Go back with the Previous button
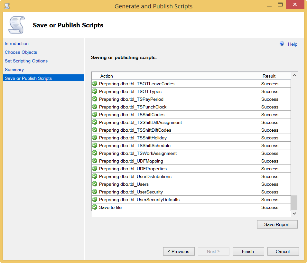Image resolution: width=307 pixels, height=263 pixels. (179, 251)
